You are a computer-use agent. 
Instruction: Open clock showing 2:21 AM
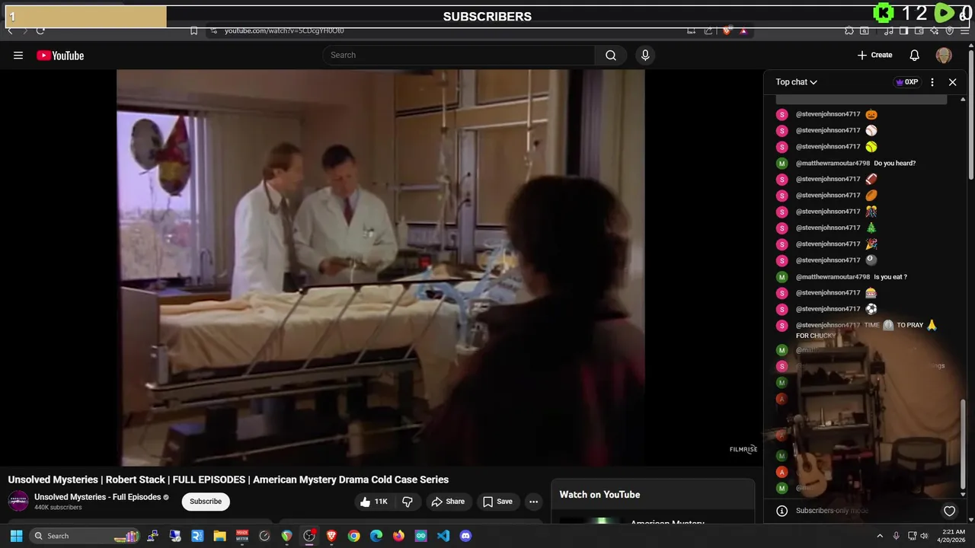coord(953,536)
